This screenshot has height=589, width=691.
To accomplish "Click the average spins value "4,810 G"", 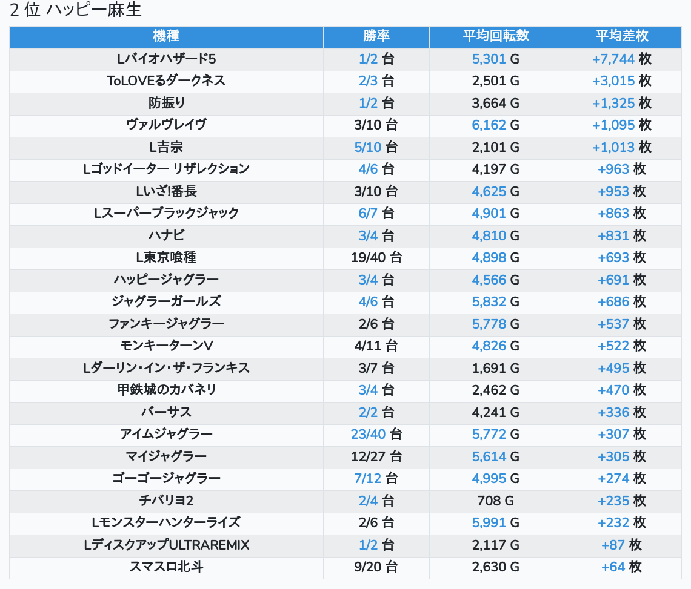I will click(x=496, y=235).
